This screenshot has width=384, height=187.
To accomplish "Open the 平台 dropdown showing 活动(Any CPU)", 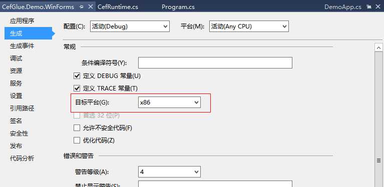I will tap(249, 26).
